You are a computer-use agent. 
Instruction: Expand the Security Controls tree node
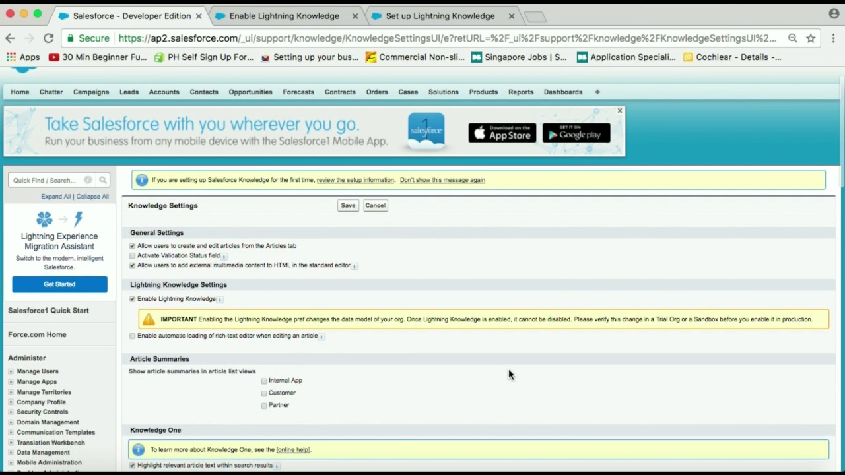[11, 412]
